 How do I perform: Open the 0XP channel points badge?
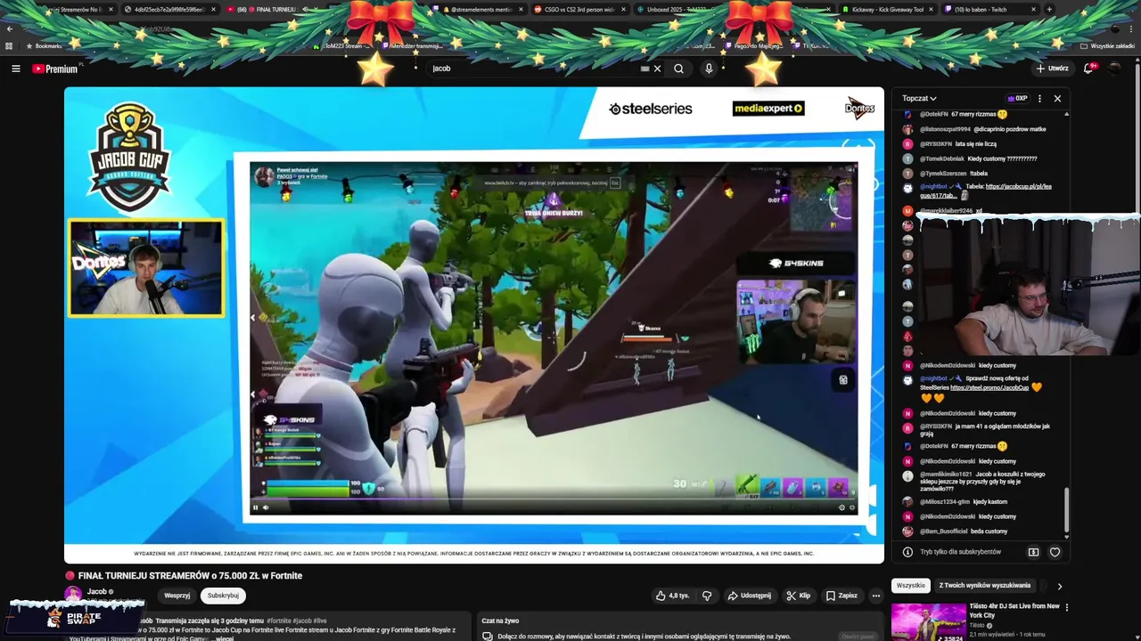pyautogui.click(x=1017, y=99)
